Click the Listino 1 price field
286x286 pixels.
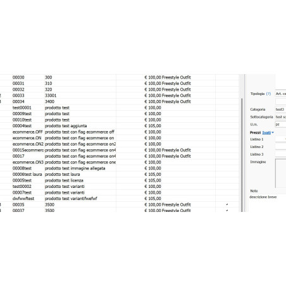[x=280, y=139]
